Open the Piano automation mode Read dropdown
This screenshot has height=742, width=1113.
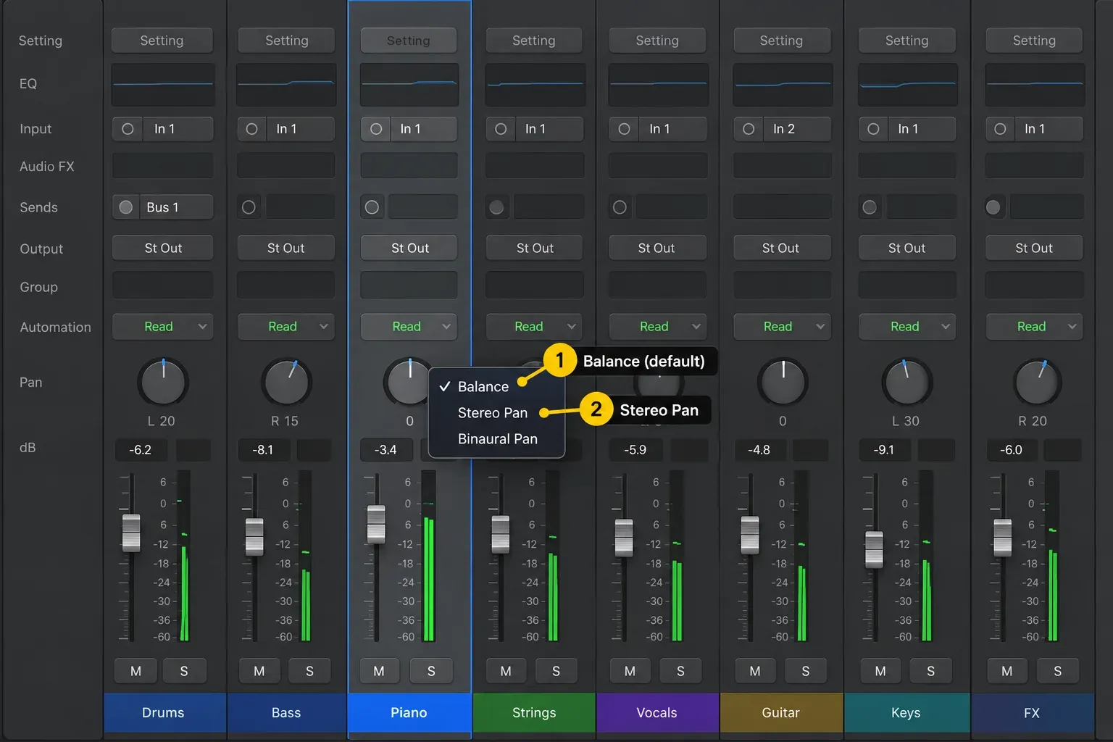point(409,327)
